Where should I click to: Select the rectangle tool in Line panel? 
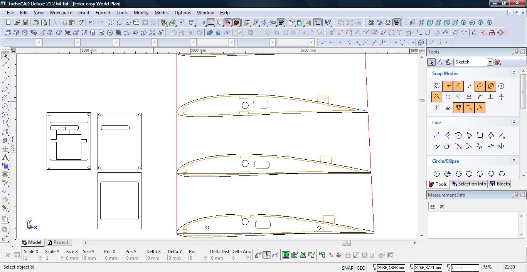pyautogui.click(x=480, y=135)
